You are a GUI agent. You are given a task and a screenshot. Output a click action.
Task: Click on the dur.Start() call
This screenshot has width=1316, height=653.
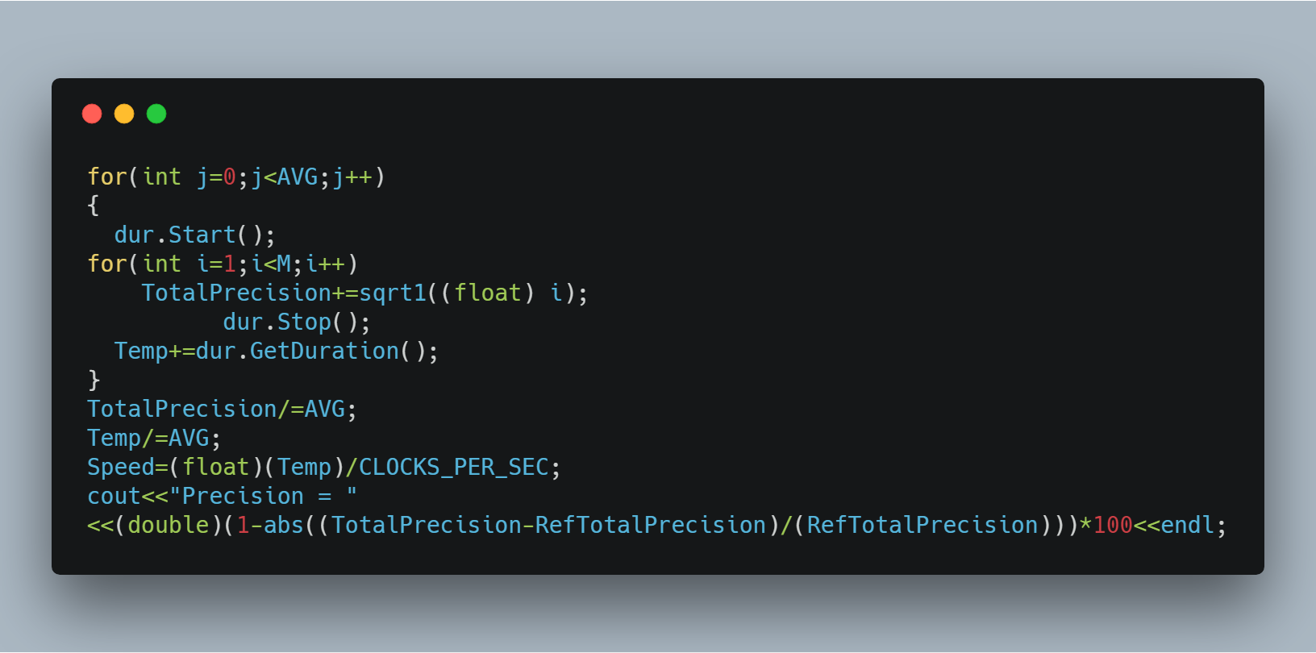click(x=194, y=235)
